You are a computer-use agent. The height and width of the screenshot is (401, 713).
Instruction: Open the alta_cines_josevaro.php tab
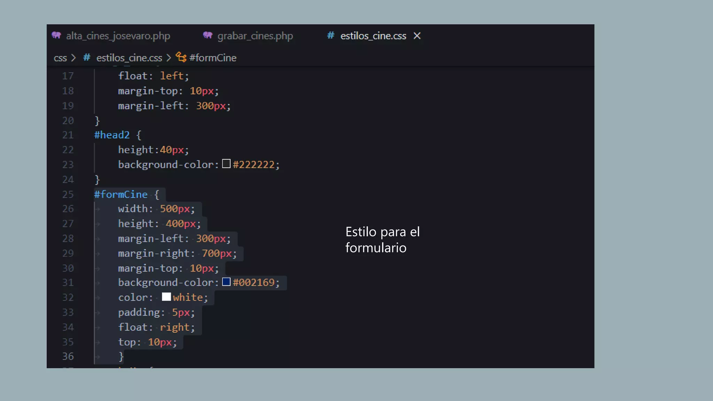click(x=118, y=36)
